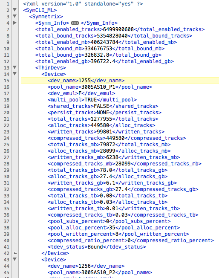Click pool_name value 300SAS10_P2
The height and width of the screenshot is (278, 219).
click(98, 272)
